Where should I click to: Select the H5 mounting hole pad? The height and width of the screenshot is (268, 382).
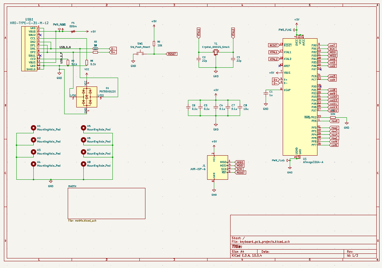(84, 128)
